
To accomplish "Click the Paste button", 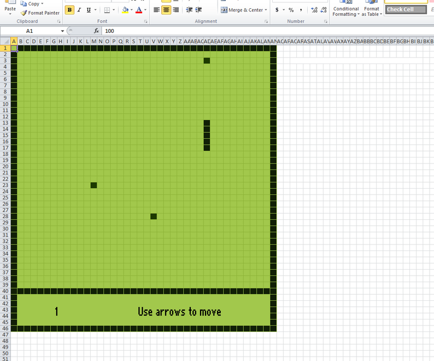I will (10, 8).
